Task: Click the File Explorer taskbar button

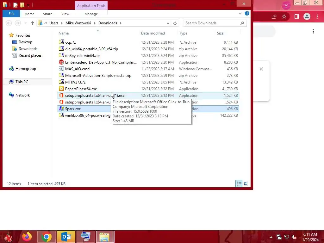Action: [104, 237]
